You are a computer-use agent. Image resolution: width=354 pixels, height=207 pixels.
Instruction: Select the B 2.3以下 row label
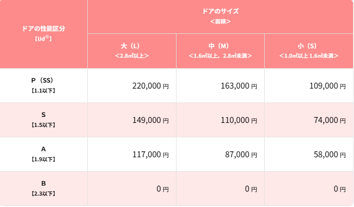click(43, 189)
